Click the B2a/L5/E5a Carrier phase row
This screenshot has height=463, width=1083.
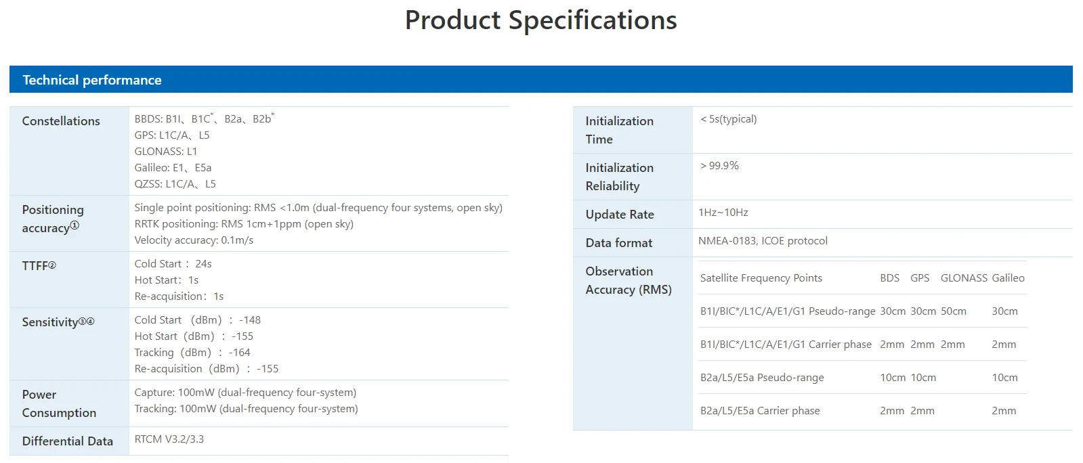[x=759, y=411]
